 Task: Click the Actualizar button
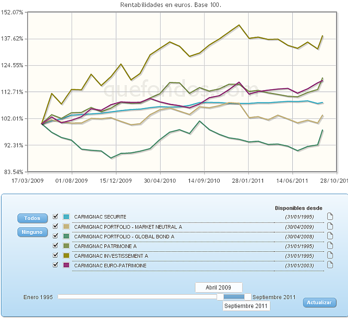(319, 303)
